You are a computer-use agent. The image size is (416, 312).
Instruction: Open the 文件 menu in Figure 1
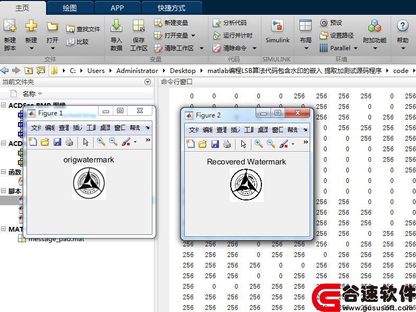tap(36, 128)
